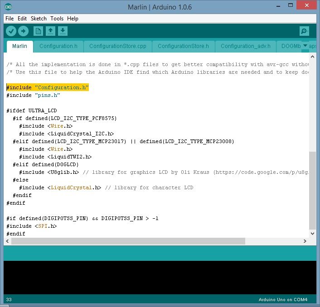Click the #include <LiquidTWI2.h> line
This screenshot has height=307, width=320.
coord(55,157)
